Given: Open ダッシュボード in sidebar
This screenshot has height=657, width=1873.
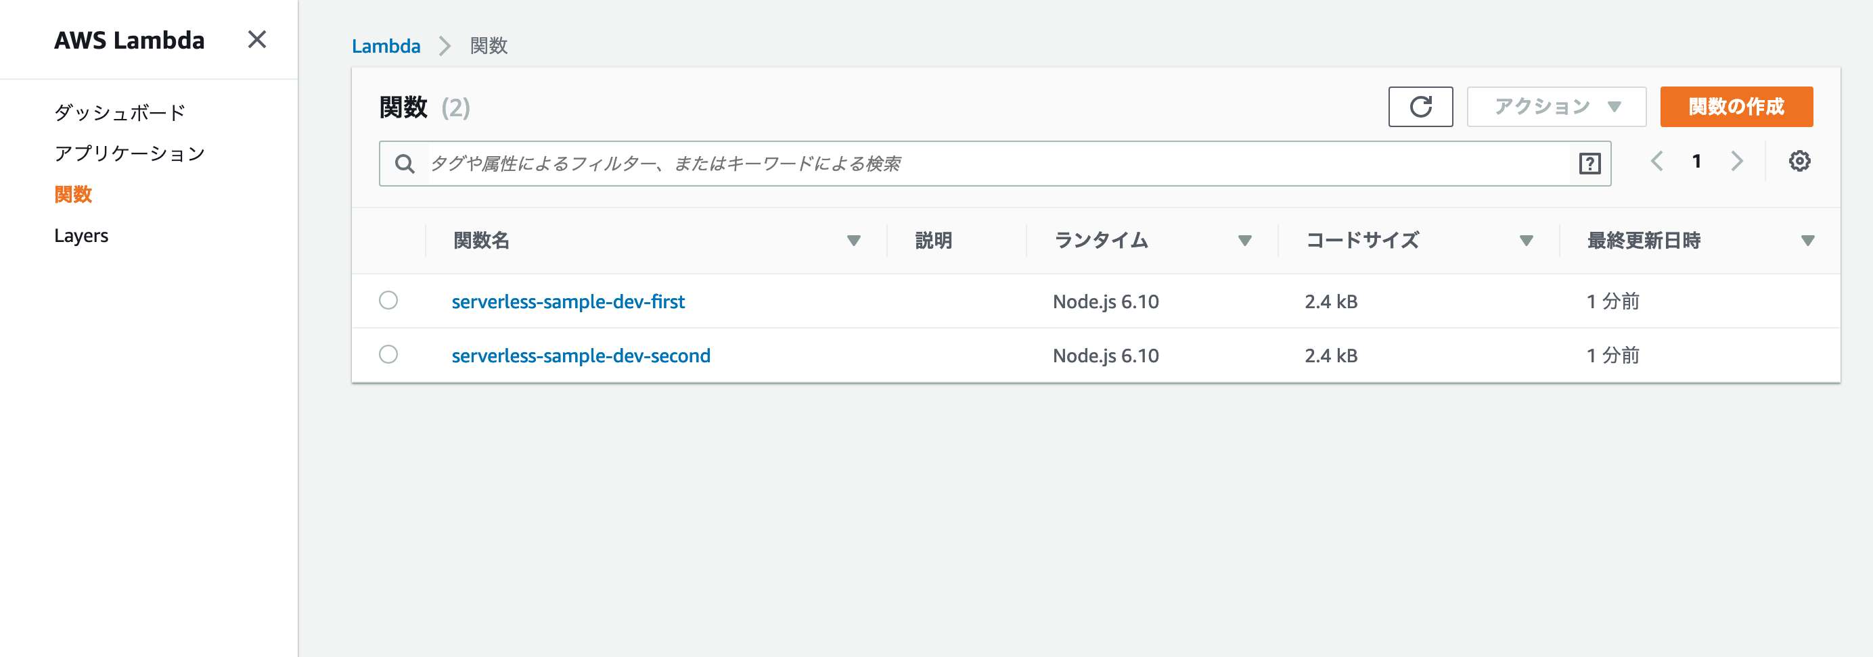Looking at the screenshot, I should 120,112.
